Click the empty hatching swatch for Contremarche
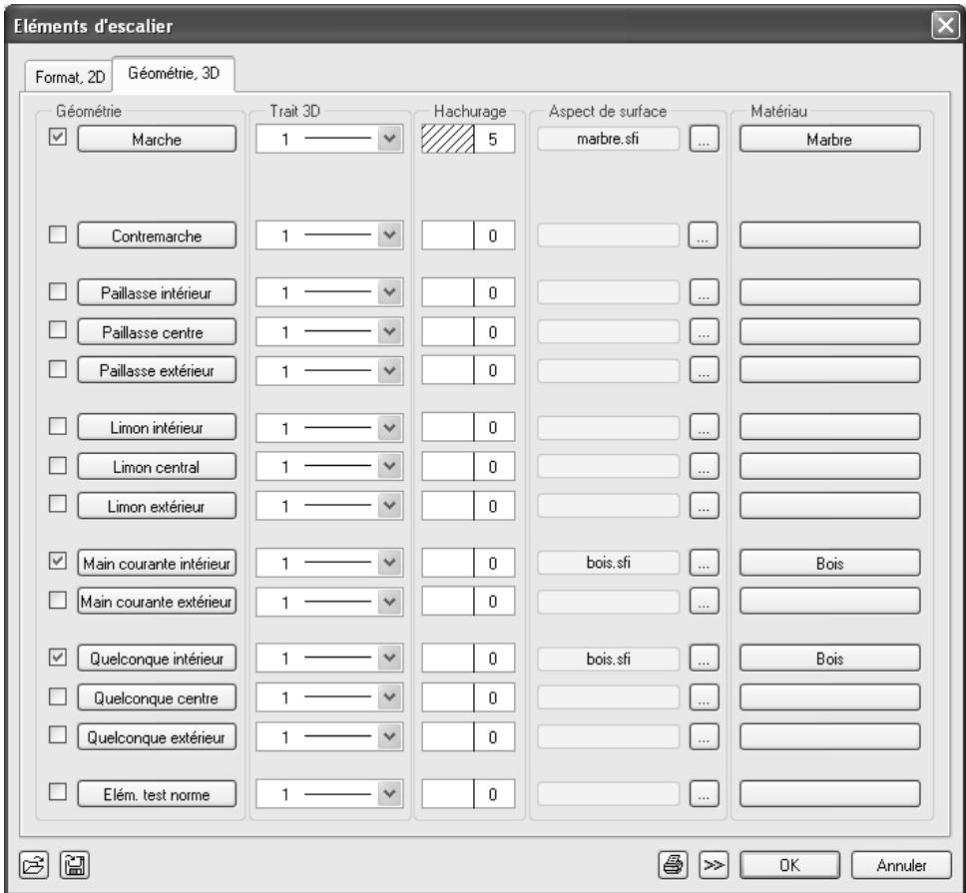 [x=448, y=235]
